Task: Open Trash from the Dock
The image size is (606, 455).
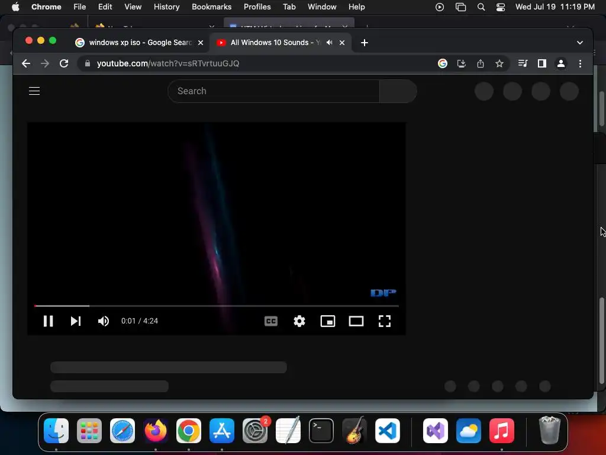Action: [550, 431]
